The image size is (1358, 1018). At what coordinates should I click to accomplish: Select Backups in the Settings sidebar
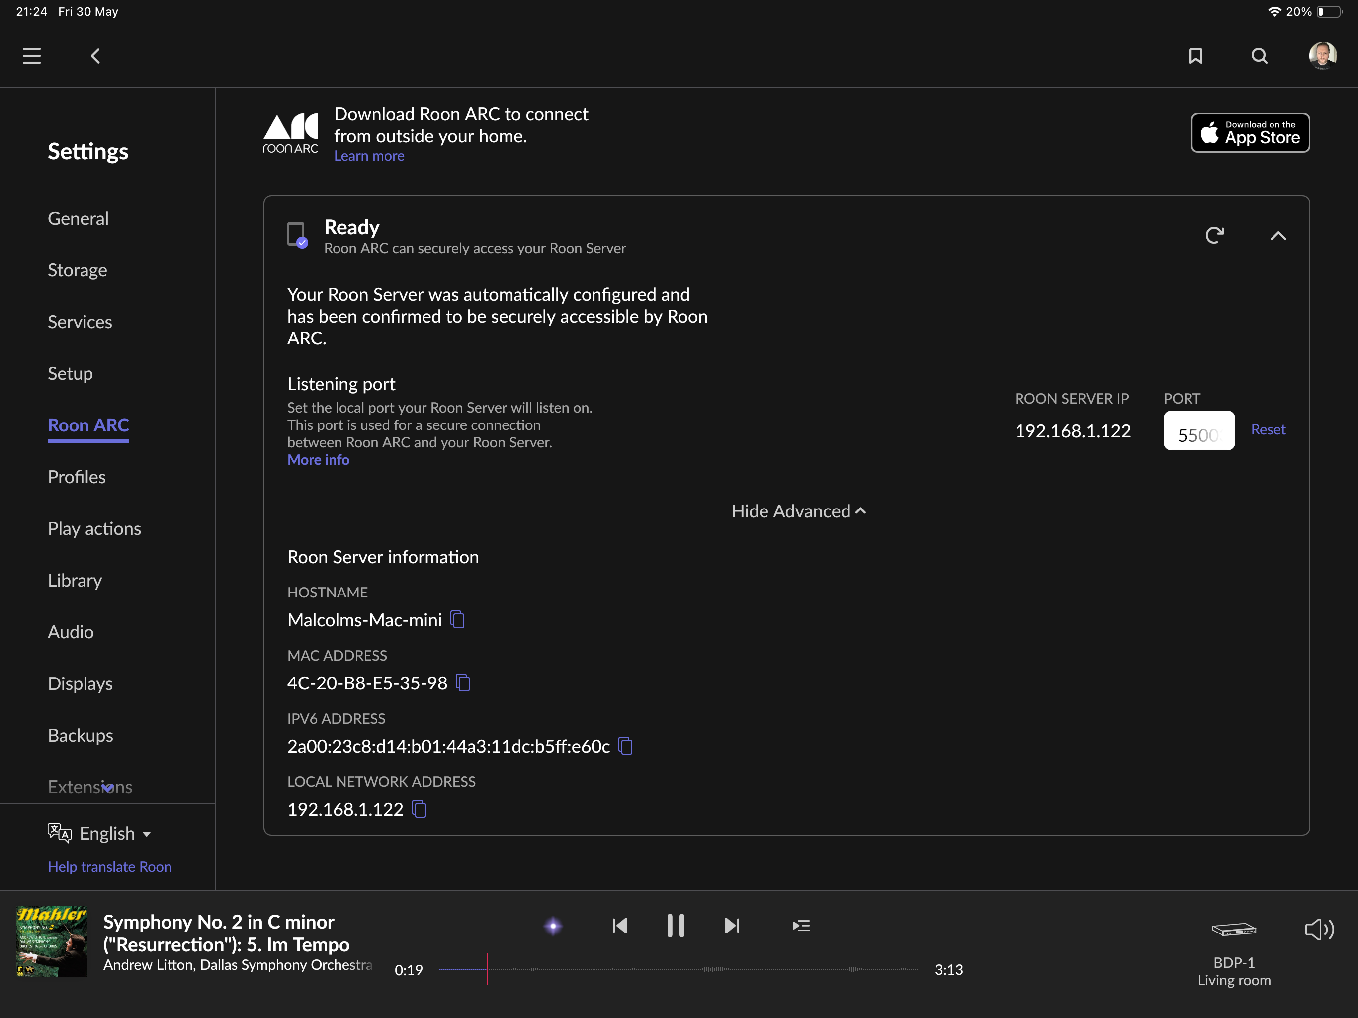click(81, 735)
